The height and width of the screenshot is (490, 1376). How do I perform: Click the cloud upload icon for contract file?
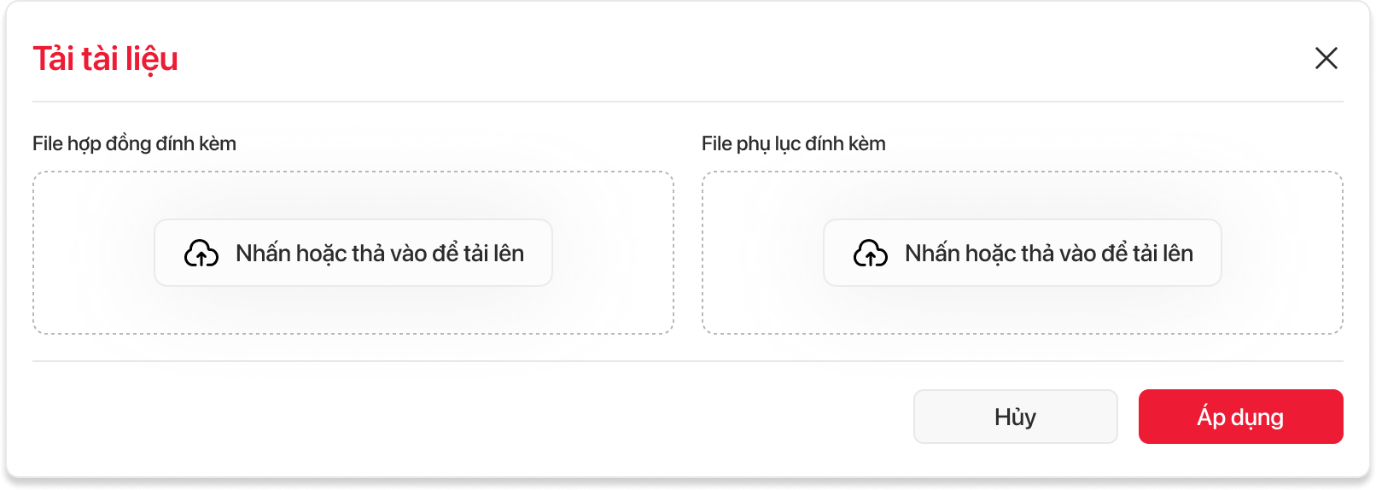coord(201,254)
